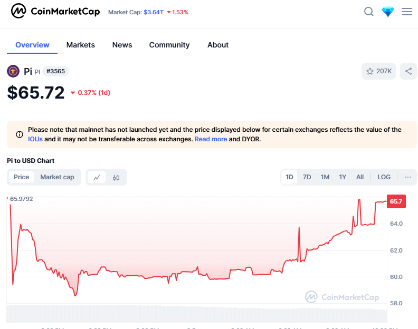Select the 1Y time range
The height and width of the screenshot is (329, 418).
click(x=343, y=177)
